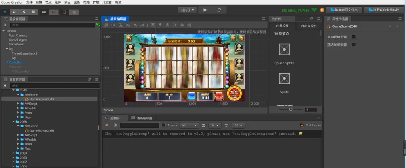Screen dimensions: 406x168
Task: Enable 自动释放资源 checkbox
Action: pyautogui.click(x=354, y=37)
